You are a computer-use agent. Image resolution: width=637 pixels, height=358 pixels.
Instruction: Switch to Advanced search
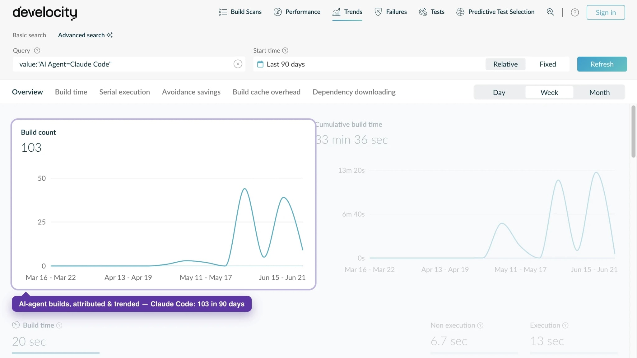[85, 35]
